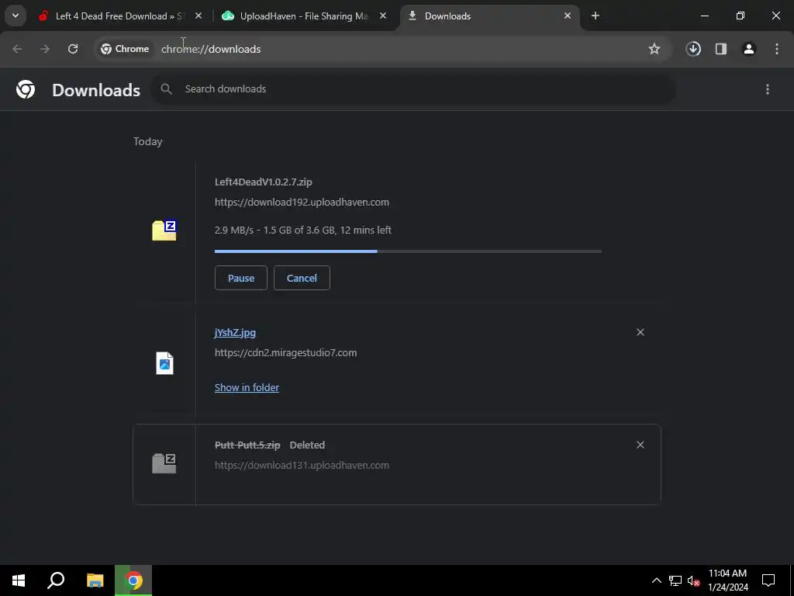The image size is (794, 596).
Task: Open the notification center icon
Action: pos(768,580)
